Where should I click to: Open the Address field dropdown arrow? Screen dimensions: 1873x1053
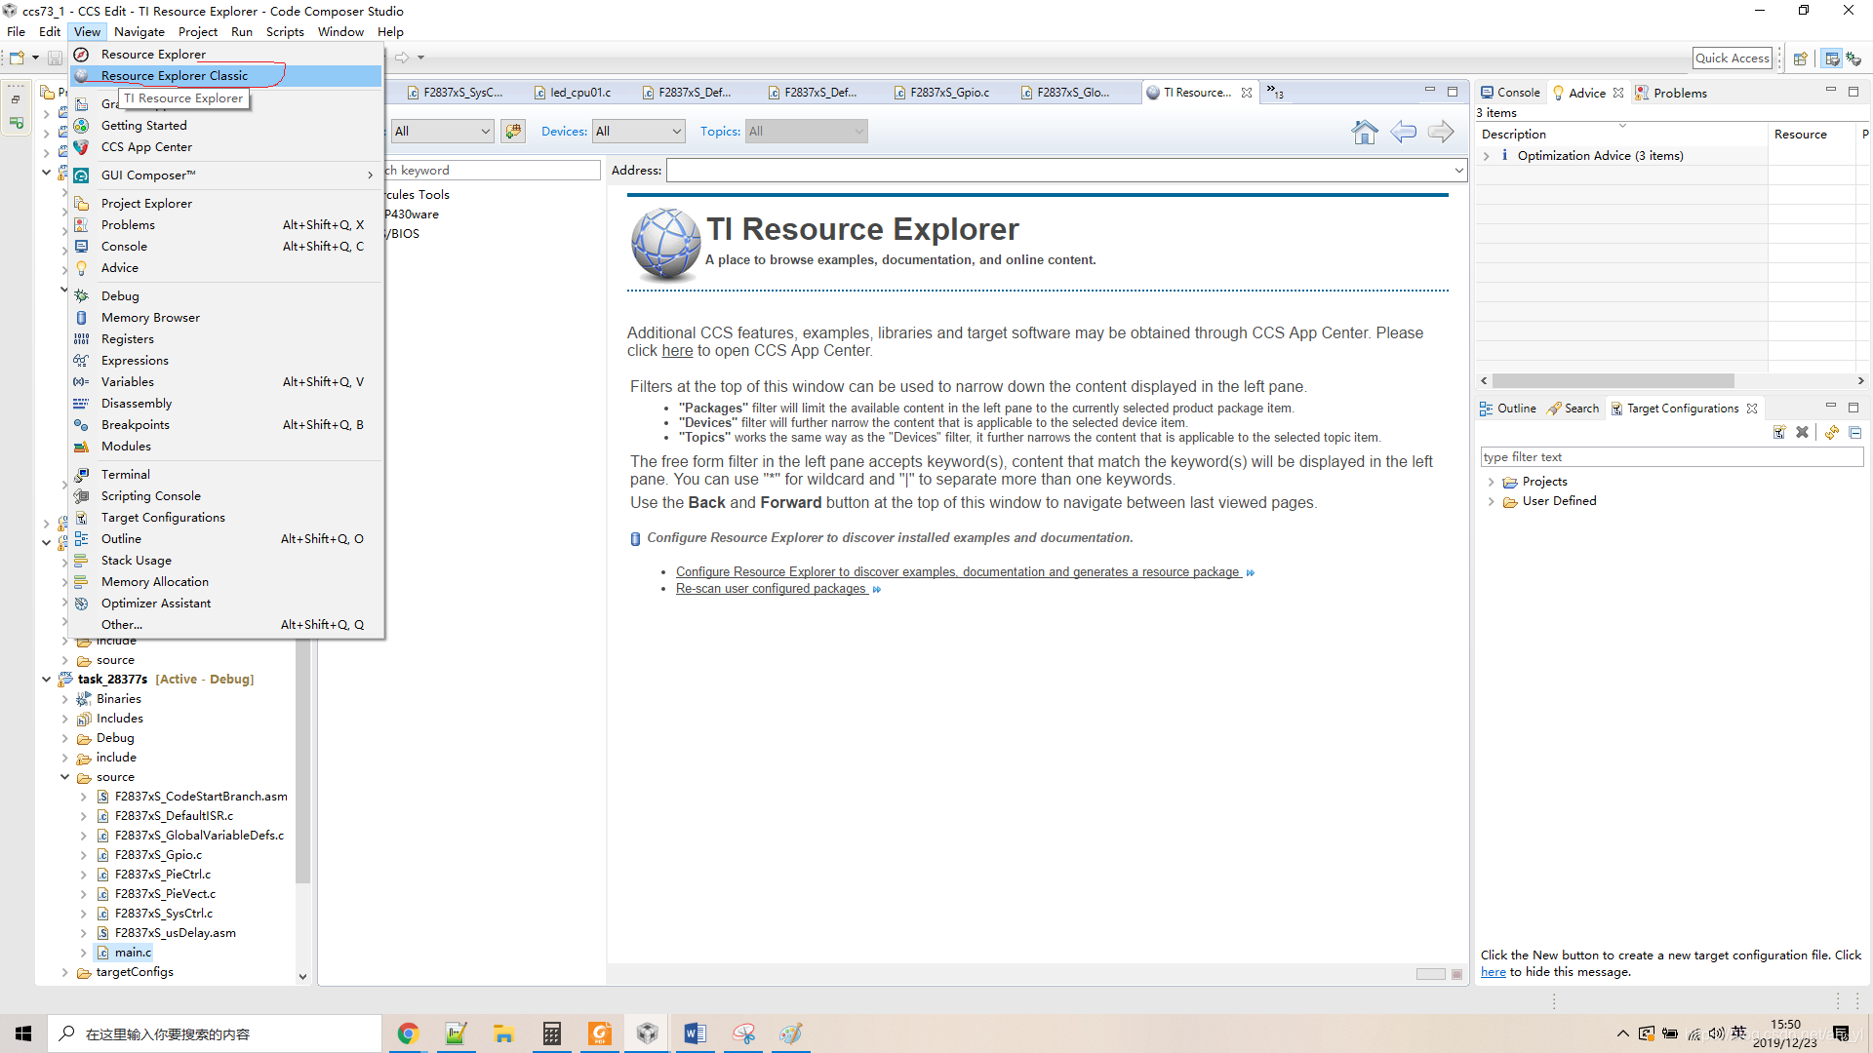pos(1458,171)
